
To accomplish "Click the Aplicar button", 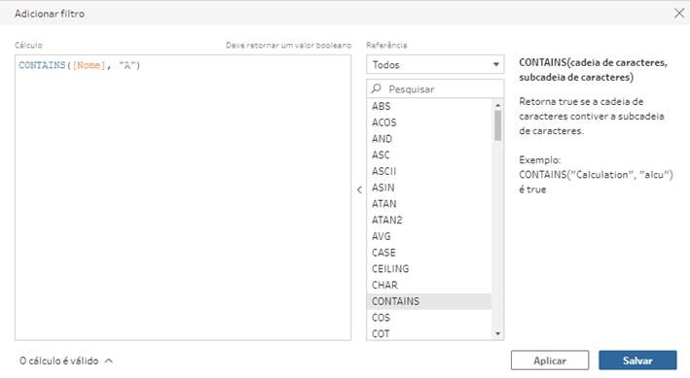I will [x=550, y=361].
